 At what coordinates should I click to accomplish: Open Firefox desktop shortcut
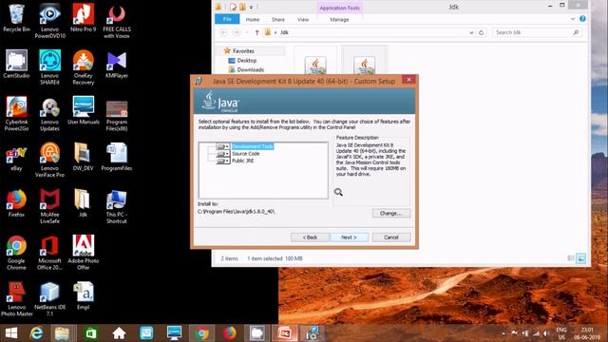[16, 202]
